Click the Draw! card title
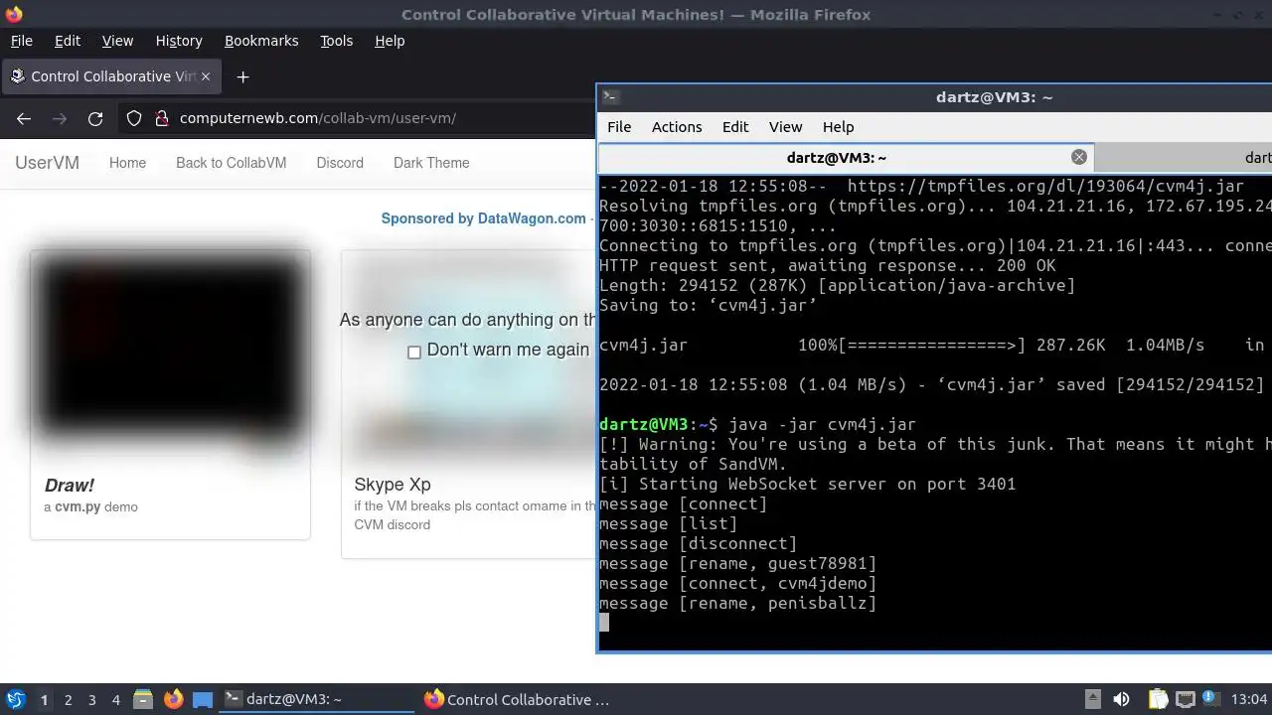 point(70,486)
